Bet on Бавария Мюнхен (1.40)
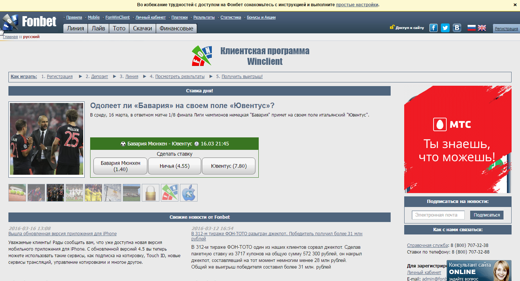The width and height of the screenshot is (520, 281). tap(121, 166)
